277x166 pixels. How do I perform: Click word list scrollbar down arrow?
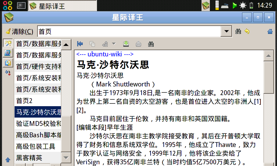[x=66, y=158]
